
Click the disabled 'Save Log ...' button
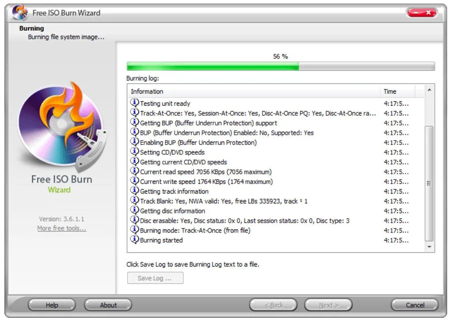[x=155, y=278]
